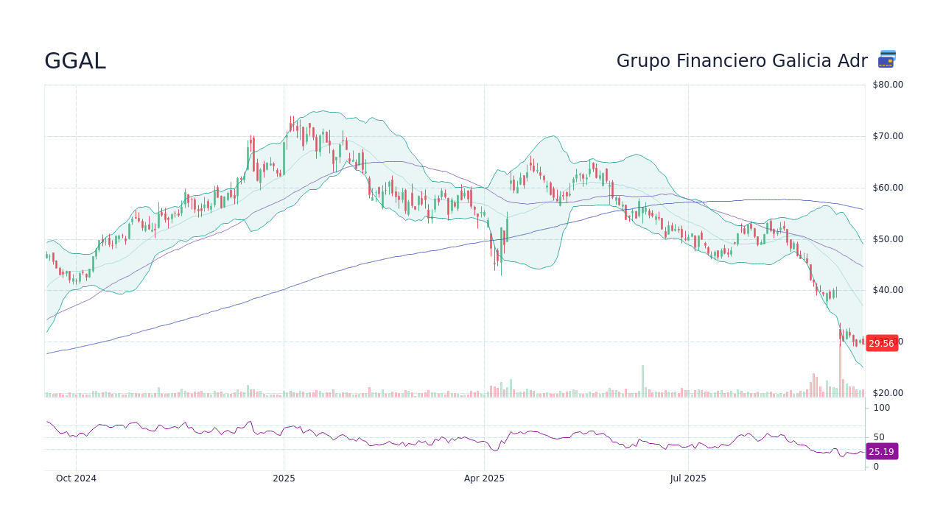Click the Jul 2025 date axis label
Screen dimensions: 943x530
tap(688, 478)
